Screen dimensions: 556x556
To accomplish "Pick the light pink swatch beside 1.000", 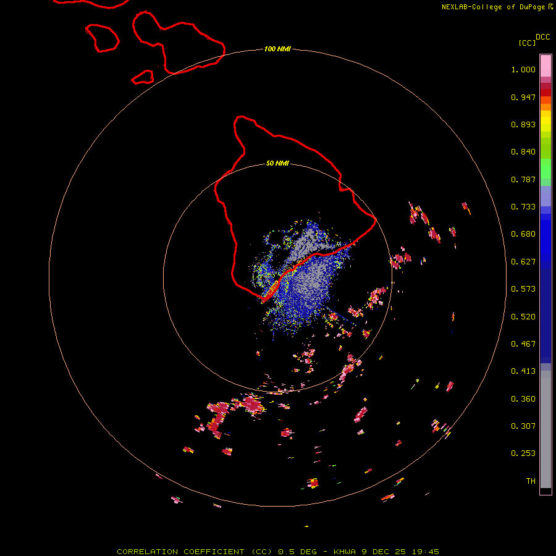I will coord(545,66).
